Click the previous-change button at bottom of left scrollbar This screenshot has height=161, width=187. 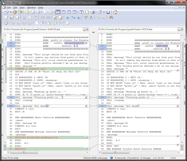click(5, 146)
